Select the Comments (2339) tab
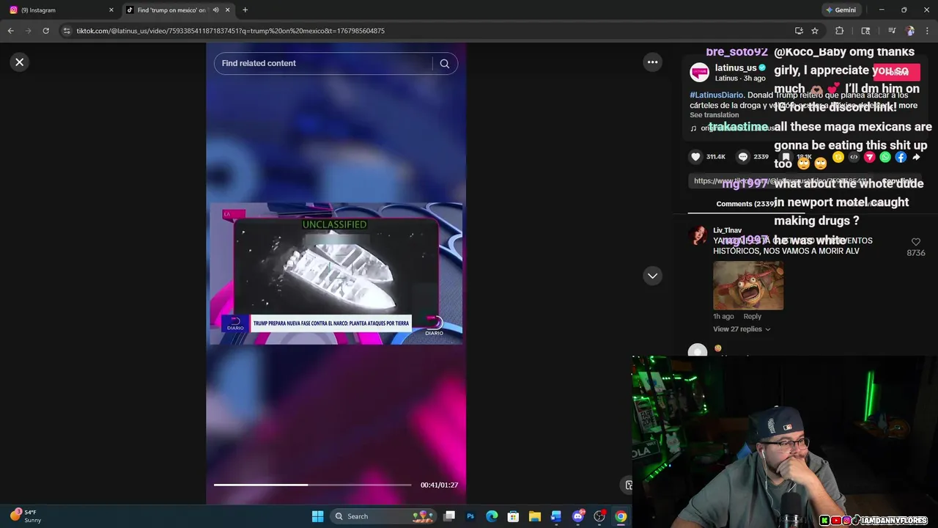 745,204
